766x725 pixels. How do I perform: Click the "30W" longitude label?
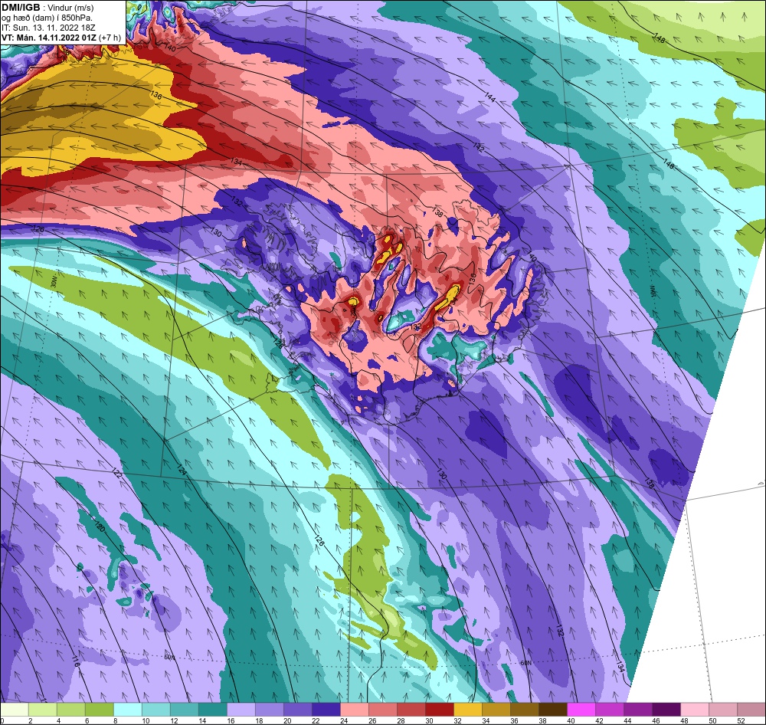pos(54,281)
